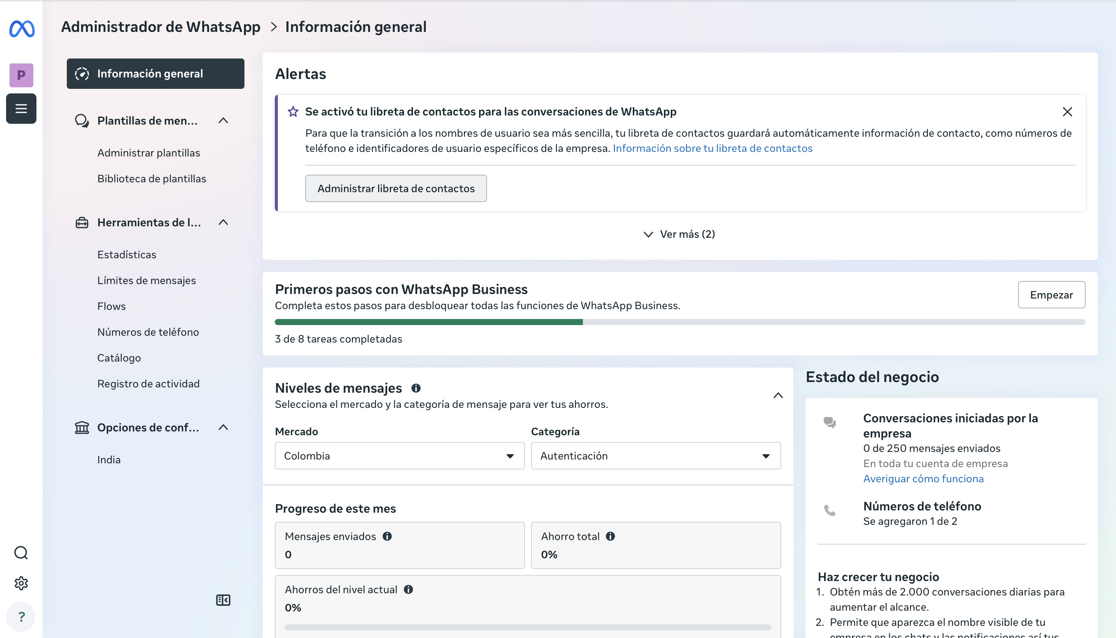Viewport: 1116px width, 638px height.
Task: Select Información general in sidebar
Action: point(156,74)
